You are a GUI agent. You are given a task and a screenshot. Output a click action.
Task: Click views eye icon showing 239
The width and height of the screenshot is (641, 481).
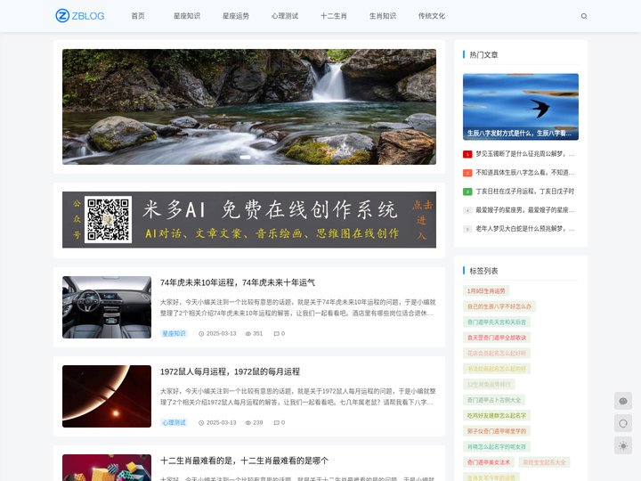[248, 423]
